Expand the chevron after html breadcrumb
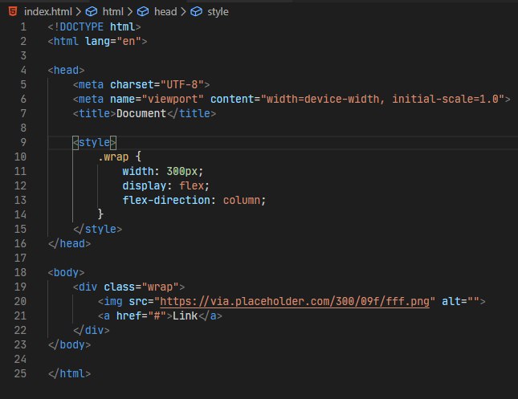This screenshot has width=518, height=399. pos(130,12)
